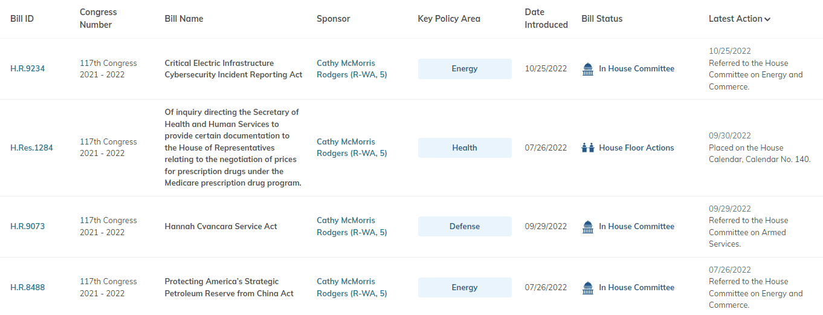Image resolution: width=823 pixels, height=315 pixels.
Task: Click the capitol icon beside H.R.9234 status
Action: coord(587,69)
